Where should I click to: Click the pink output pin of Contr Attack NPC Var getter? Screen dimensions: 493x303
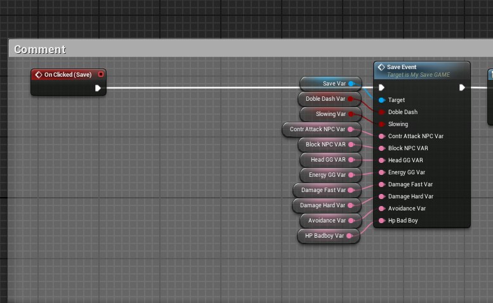351,129
